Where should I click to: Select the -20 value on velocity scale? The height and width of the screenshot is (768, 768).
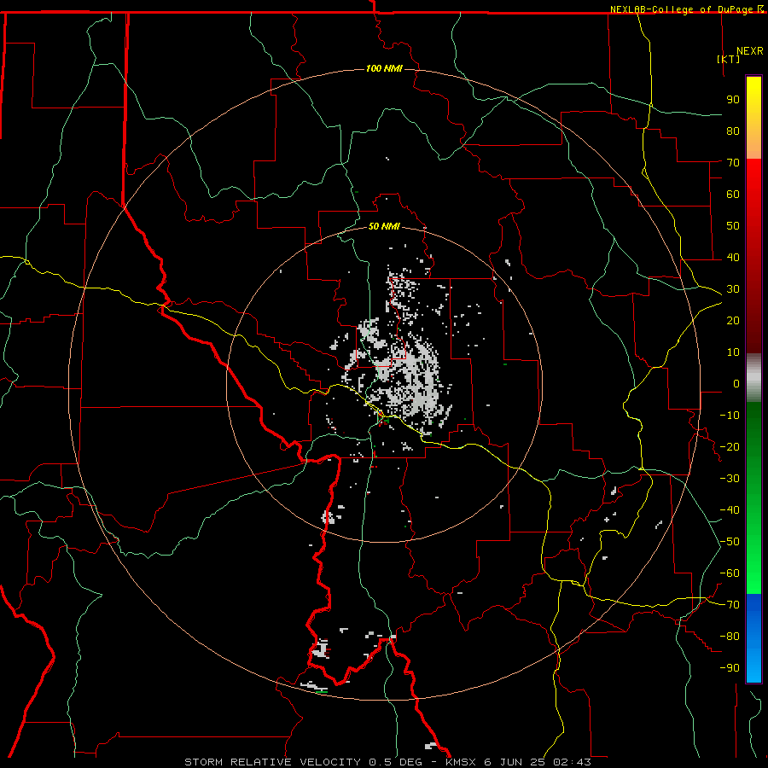click(x=730, y=446)
